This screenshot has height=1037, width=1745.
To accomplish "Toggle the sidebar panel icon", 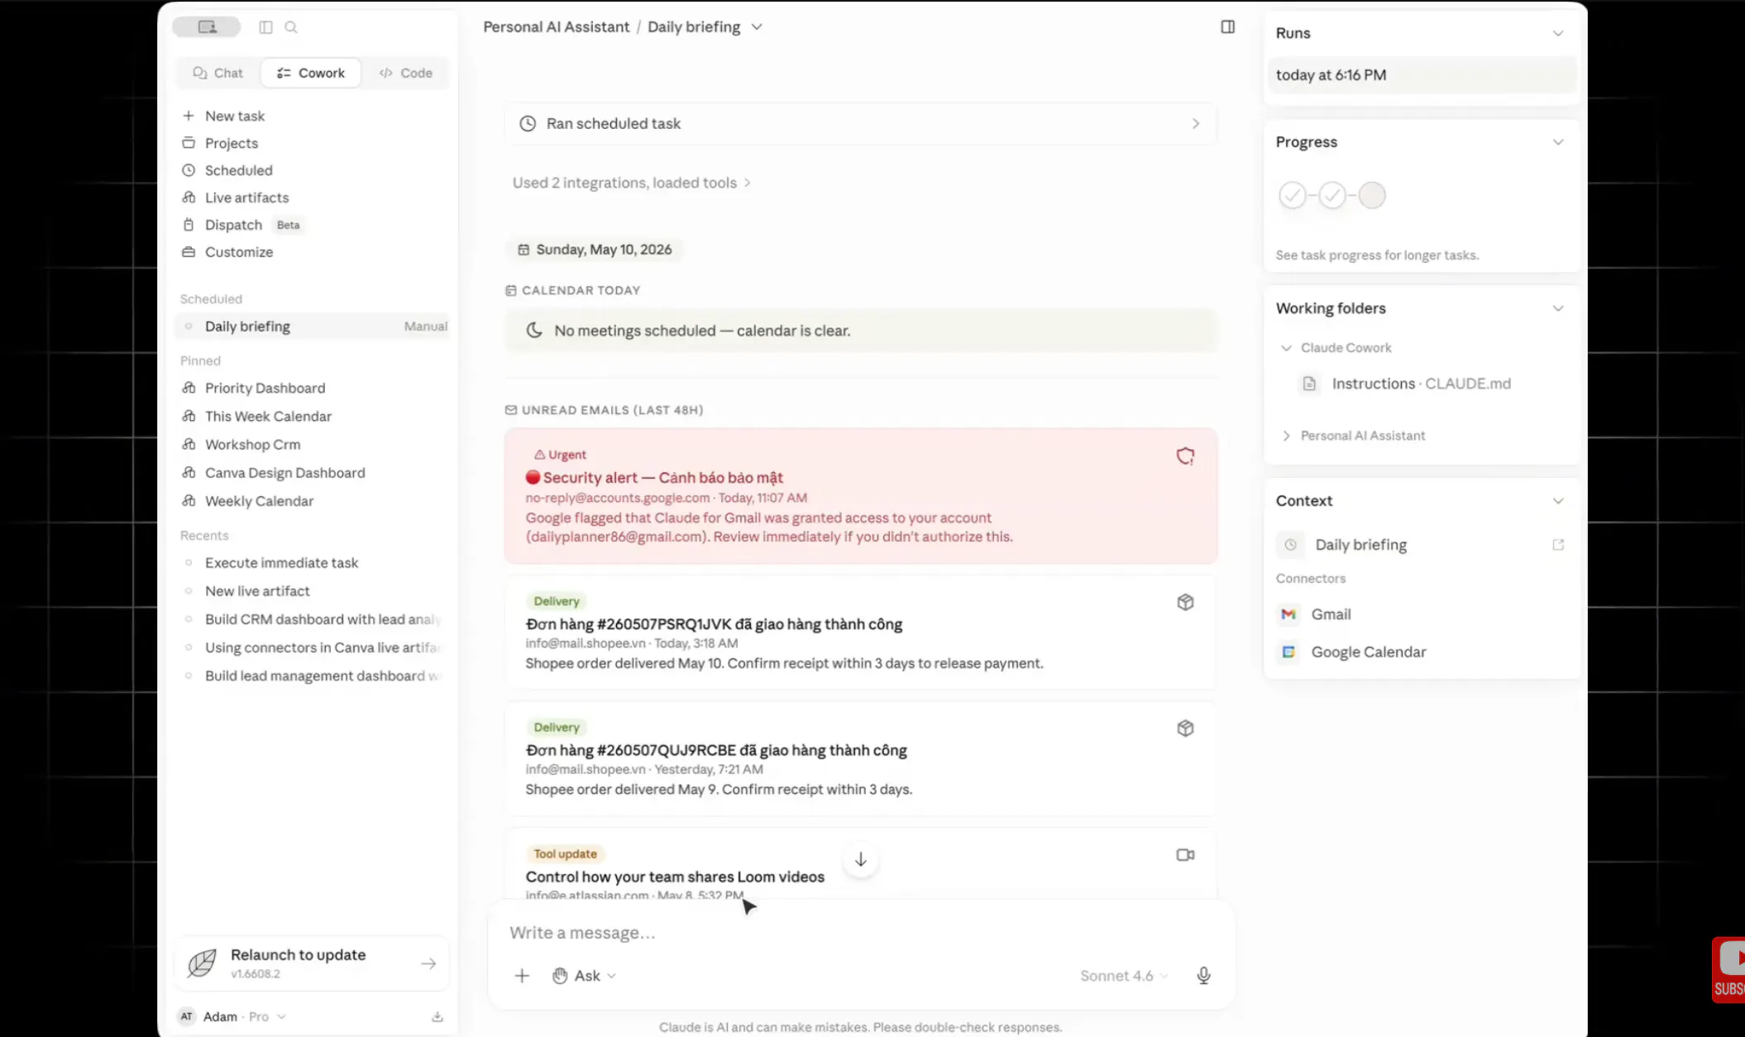I will pos(265,27).
